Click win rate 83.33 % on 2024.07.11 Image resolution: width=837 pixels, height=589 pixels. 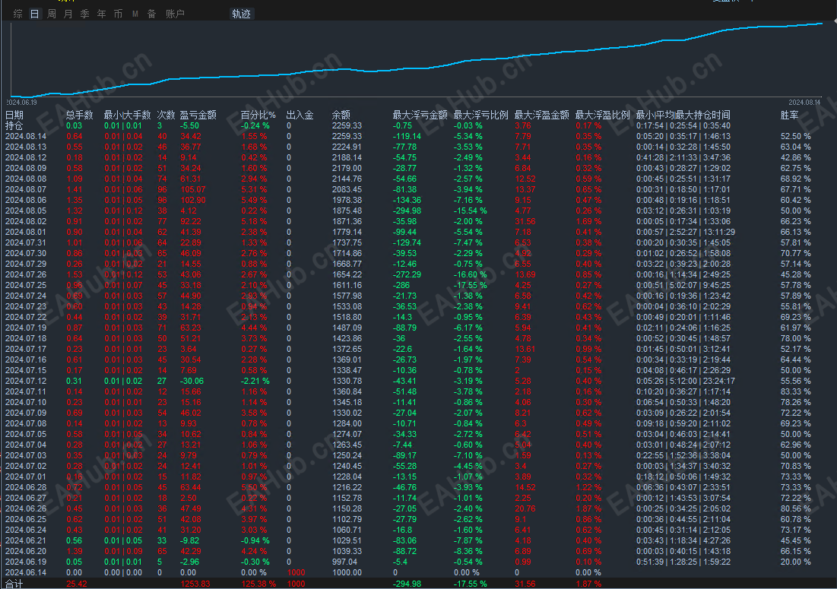click(x=795, y=391)
